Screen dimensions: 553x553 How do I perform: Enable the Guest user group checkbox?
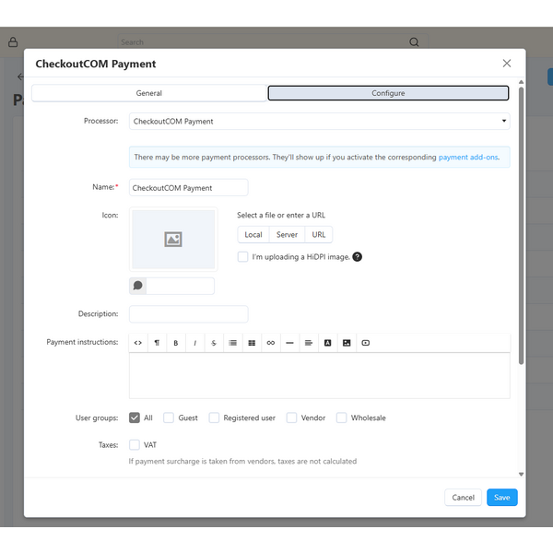(x=169, y=418)
